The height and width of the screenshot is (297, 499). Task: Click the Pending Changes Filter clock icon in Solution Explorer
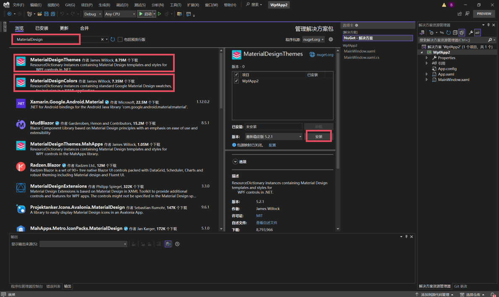pos(431,32)
